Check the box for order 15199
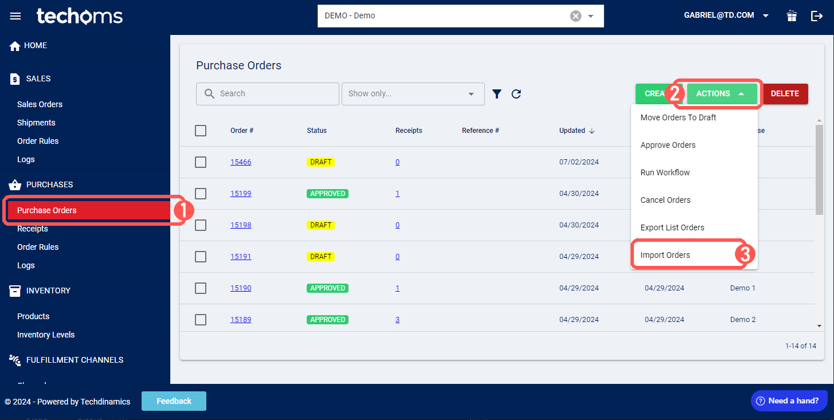Image resolution: width=834 pixels, height=420 pixels. pos(201,194)
